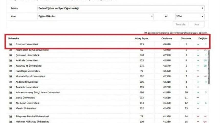Image resolution: width=220 pixels, height=123 pixels.
Task: Expand the Alan Eğitim Bilimleri dropdown
Action: pos(95,16)
